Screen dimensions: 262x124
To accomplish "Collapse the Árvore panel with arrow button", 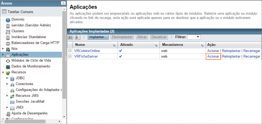I will [63, 3].
